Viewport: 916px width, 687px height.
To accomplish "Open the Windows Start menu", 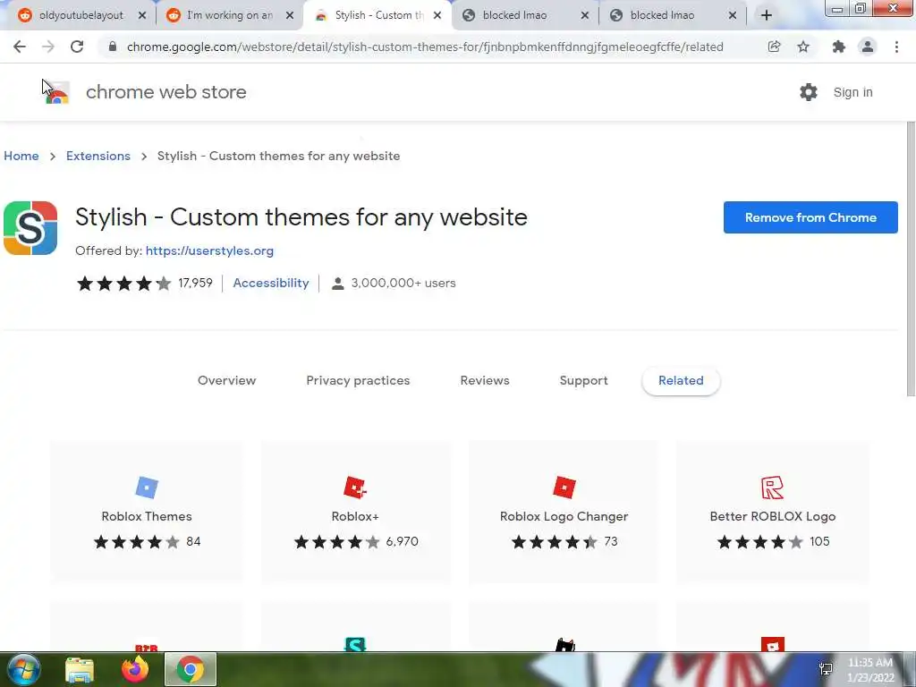I will pos(22,669).
